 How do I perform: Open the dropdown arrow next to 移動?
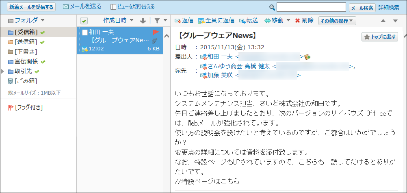point(288,21)
